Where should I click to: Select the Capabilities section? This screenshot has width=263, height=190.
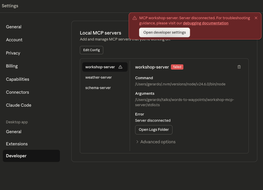pyautogui.click(x=17, y=79)
